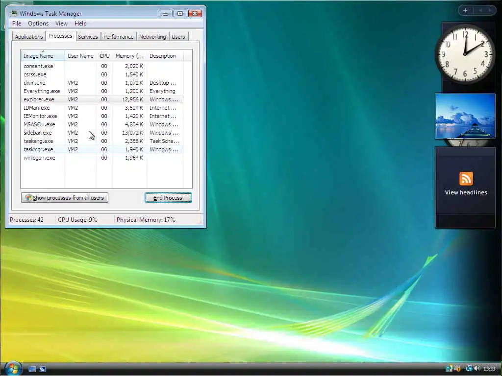Select the MSASCui.exe process

(102, 124)
